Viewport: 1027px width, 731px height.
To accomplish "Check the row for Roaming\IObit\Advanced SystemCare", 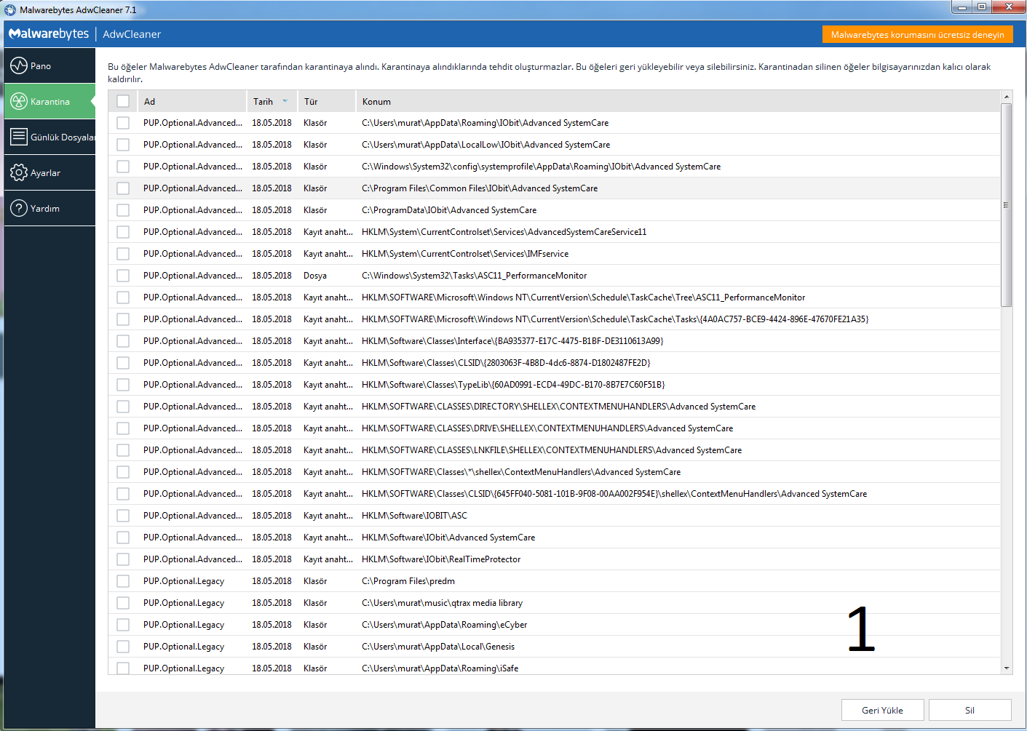I will point(123,123).
